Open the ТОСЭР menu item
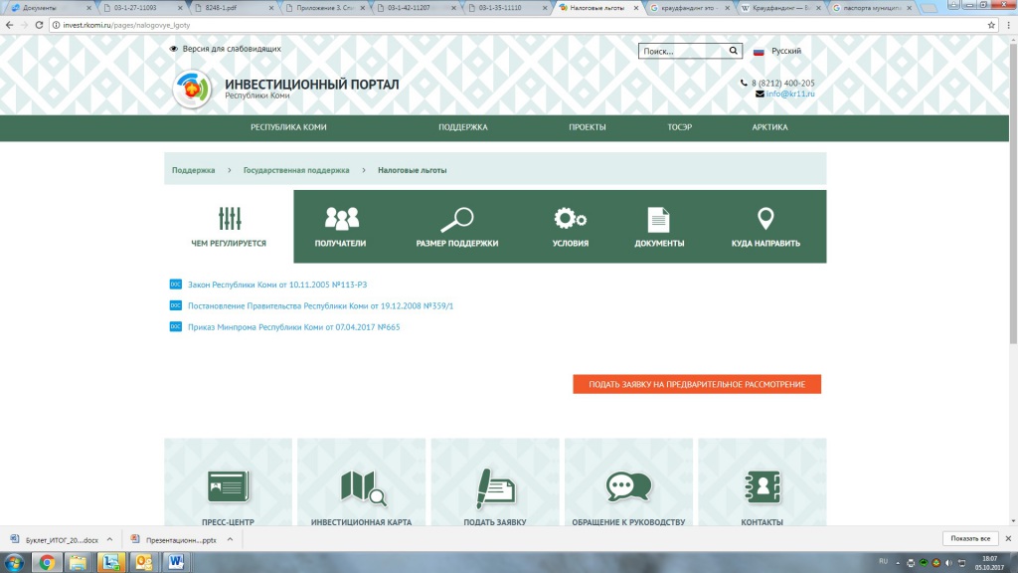This screenshot has height=573, width=1018. 680,127
